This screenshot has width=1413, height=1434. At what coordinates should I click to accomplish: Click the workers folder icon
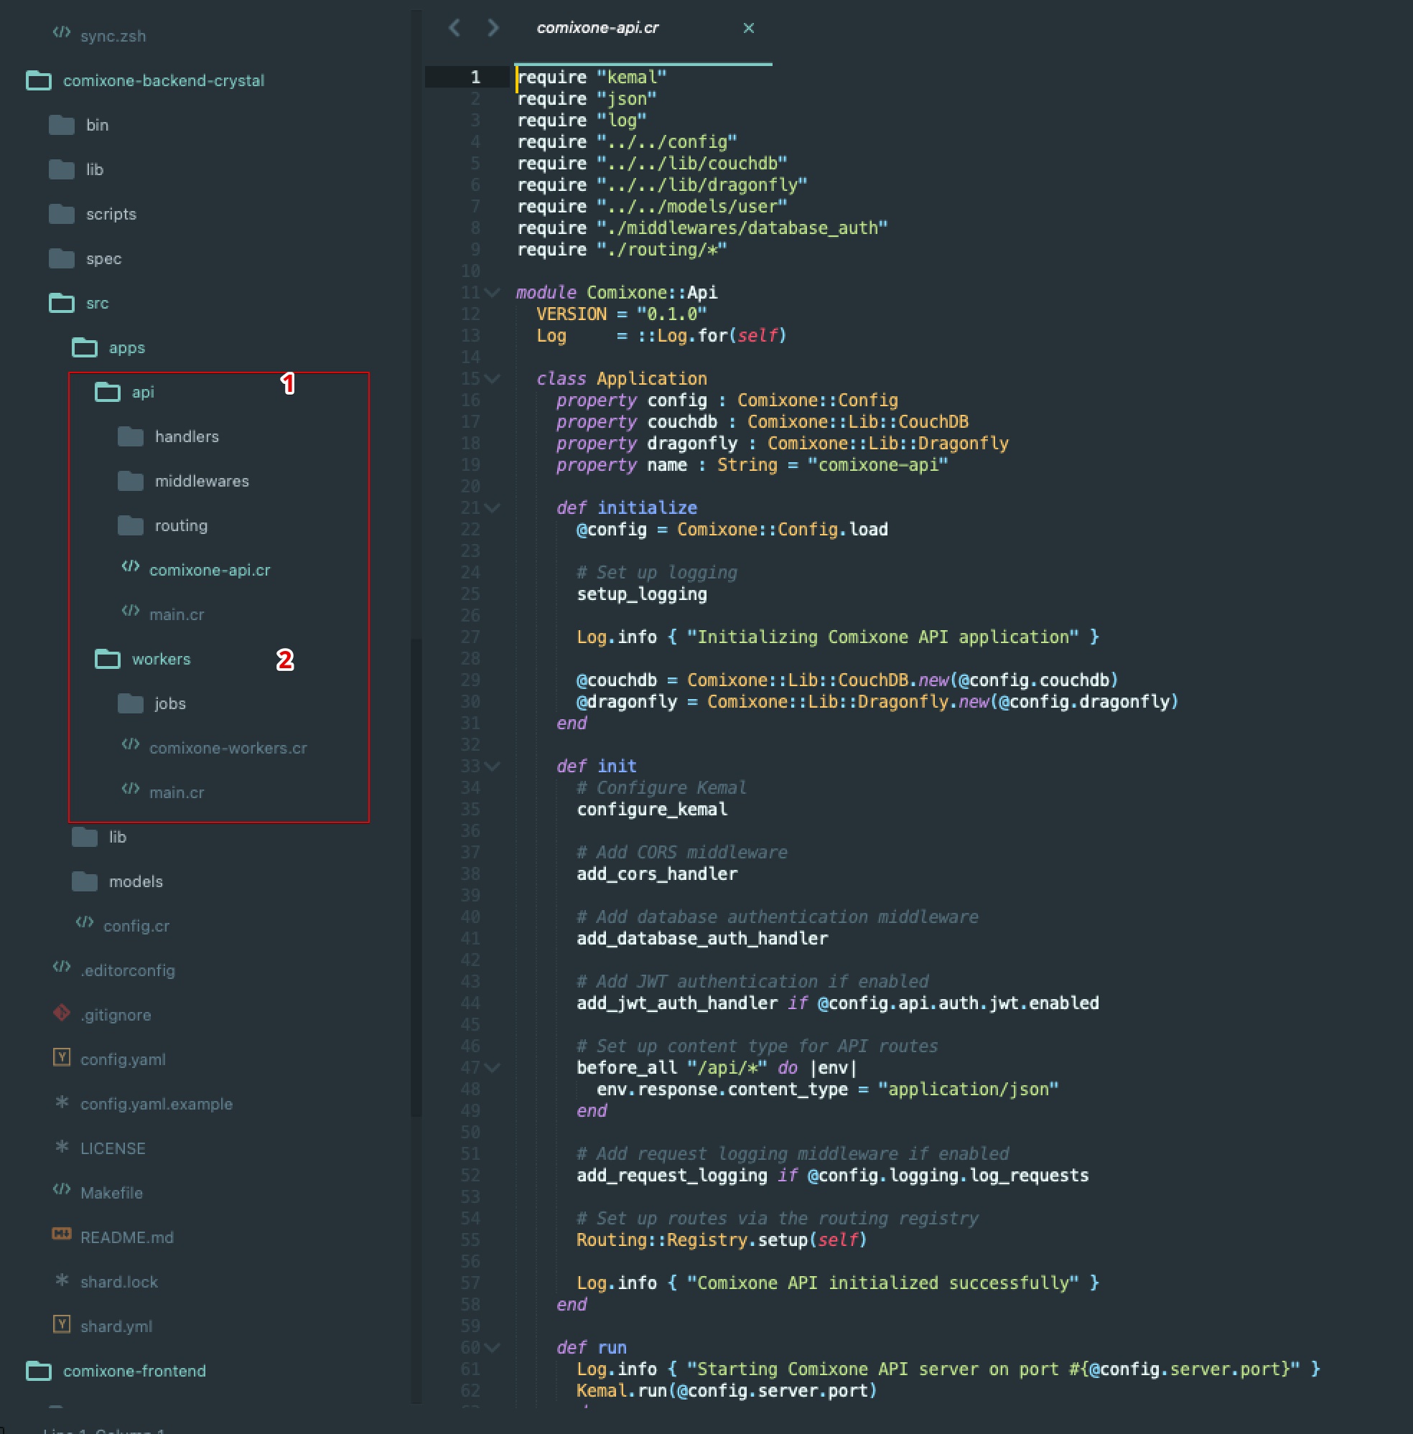(108, 659)
